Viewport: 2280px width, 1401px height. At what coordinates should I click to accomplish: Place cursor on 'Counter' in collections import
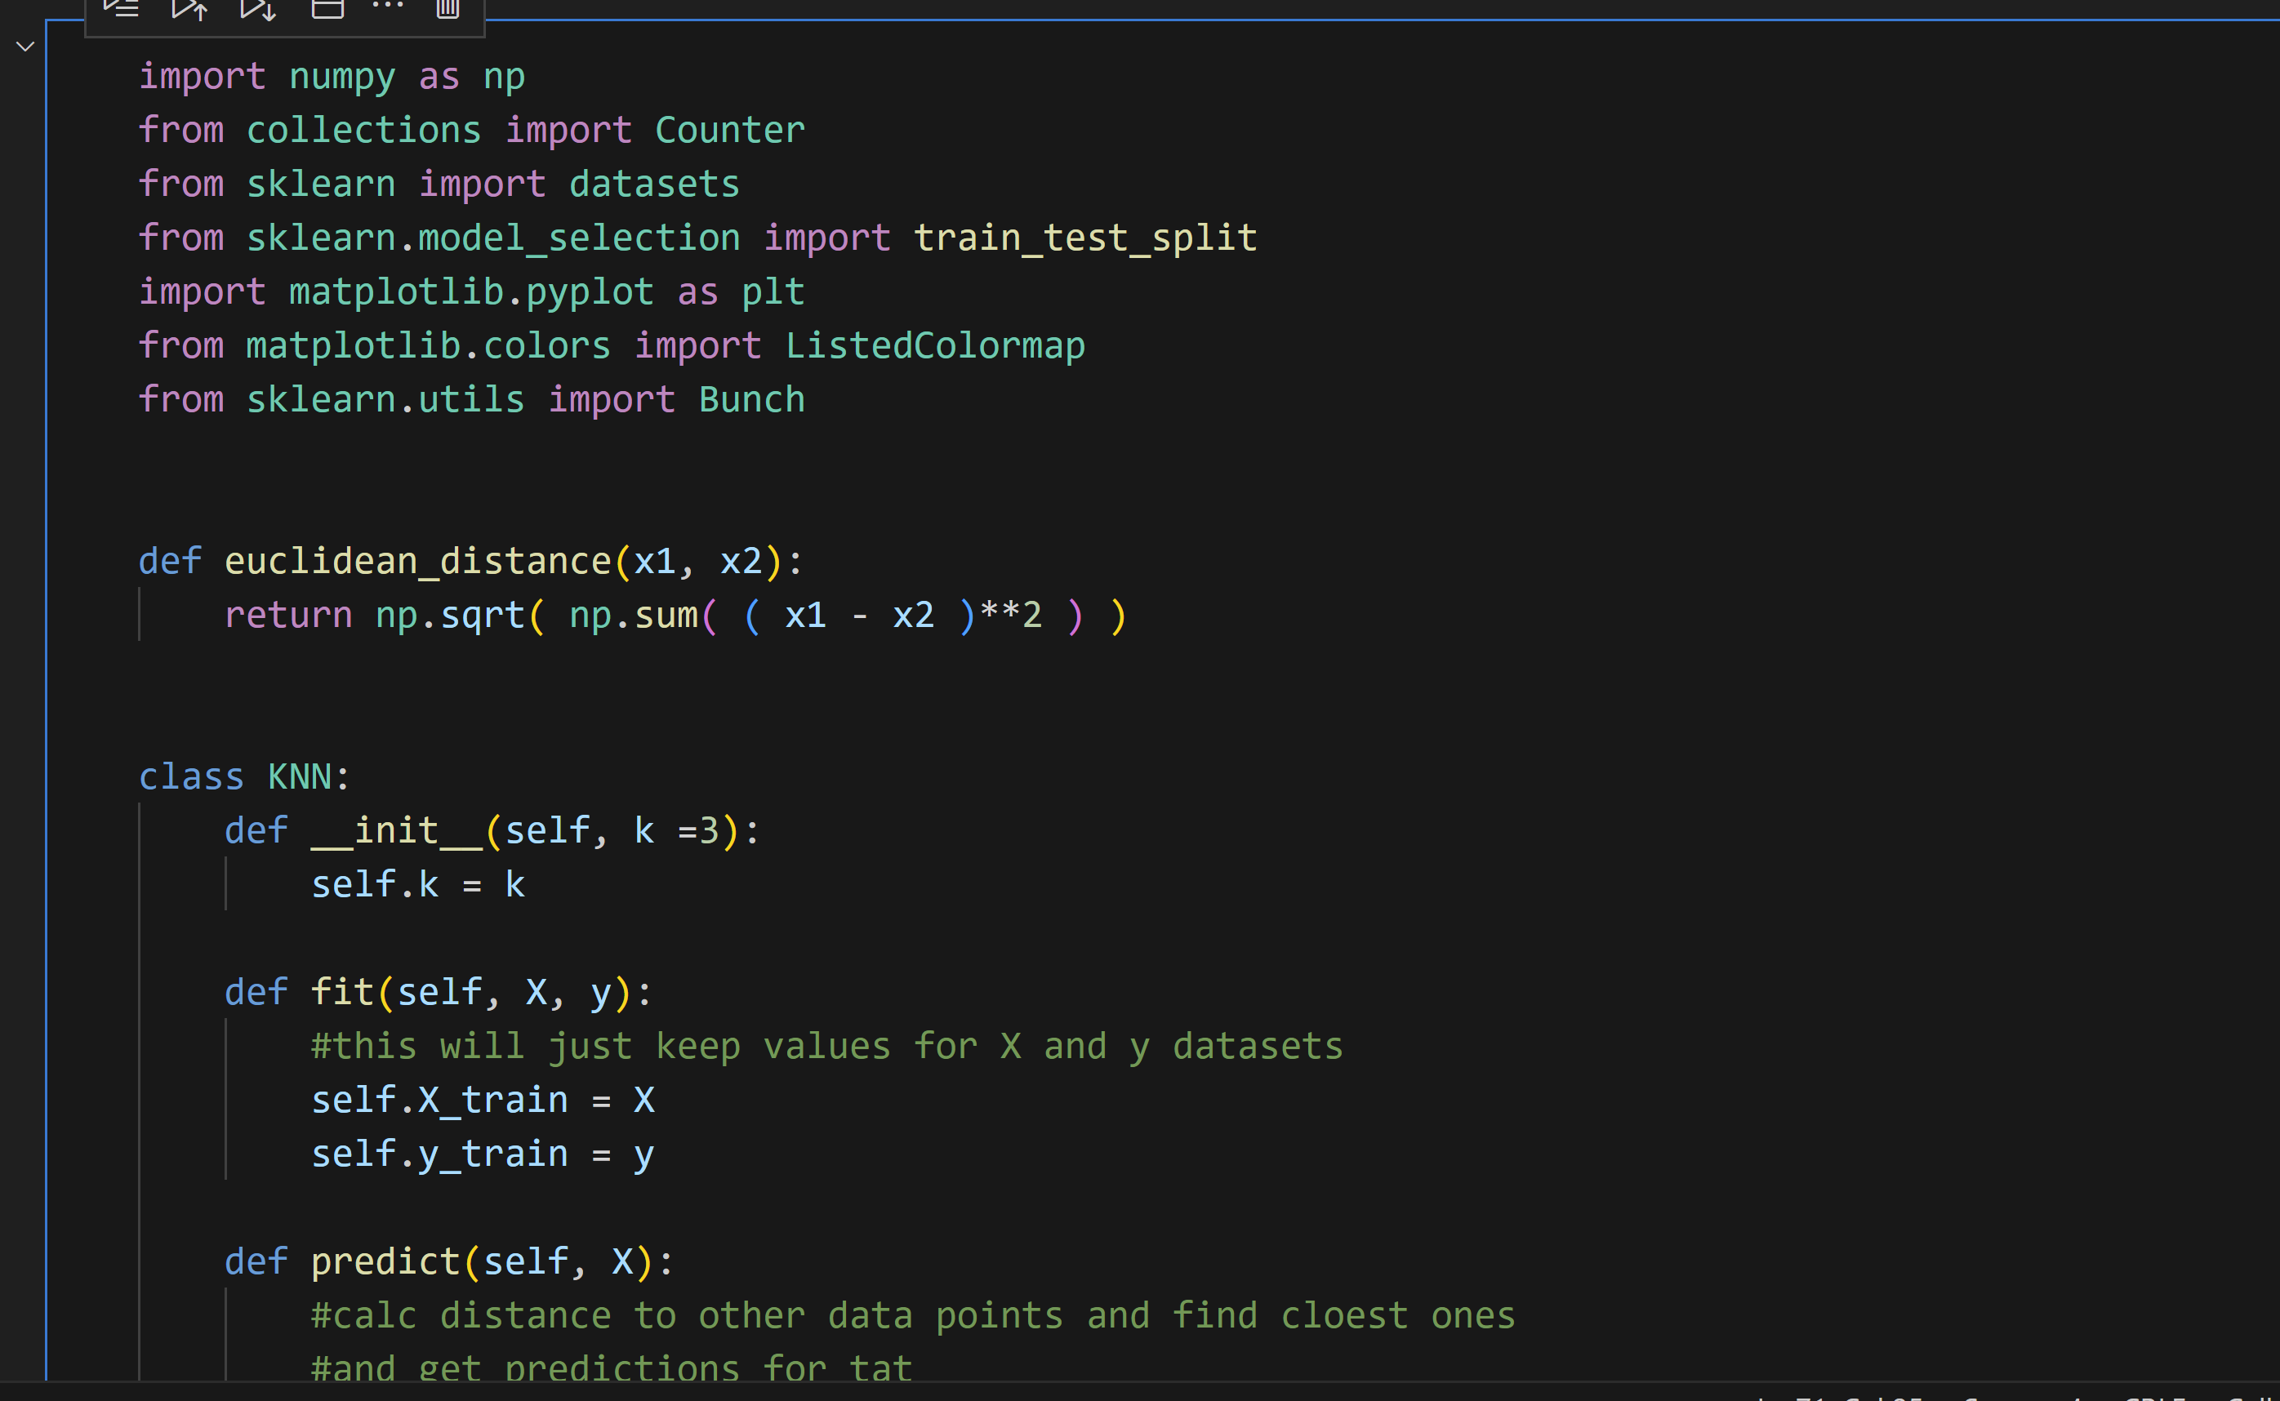click(x=729, y=130)
